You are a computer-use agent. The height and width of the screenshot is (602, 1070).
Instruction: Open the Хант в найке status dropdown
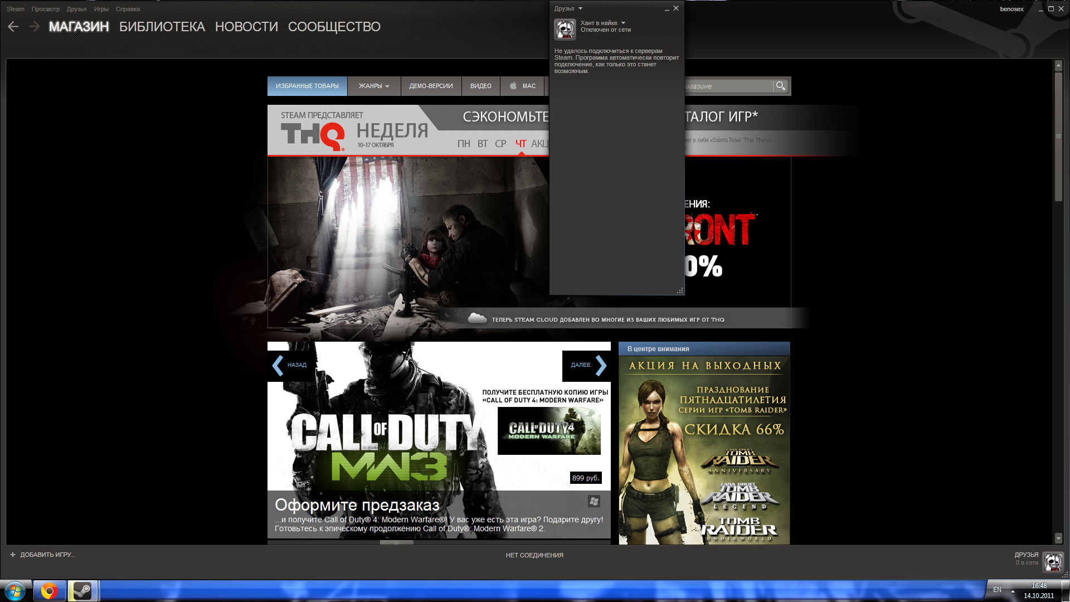click(623, 23)
